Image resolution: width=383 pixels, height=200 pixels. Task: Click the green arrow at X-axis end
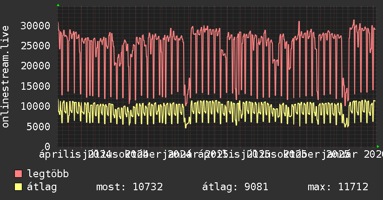click(376, 146)
